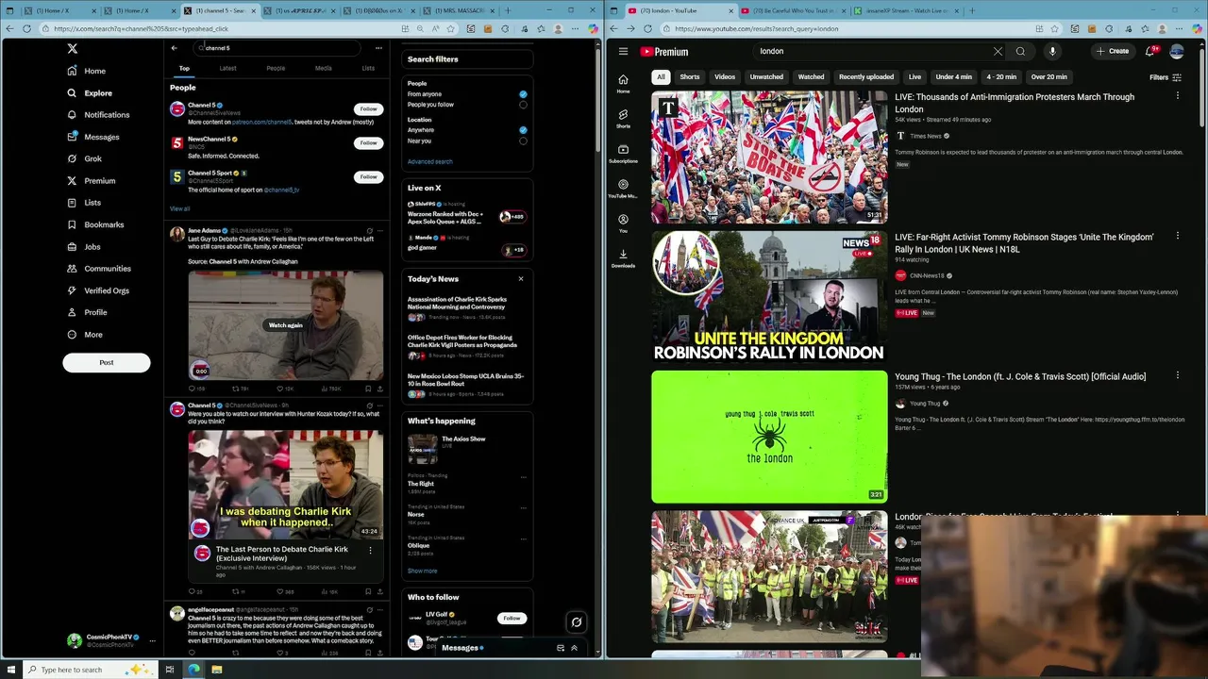Select the 'Under 4 min' YouTube chip

[953, 77]
